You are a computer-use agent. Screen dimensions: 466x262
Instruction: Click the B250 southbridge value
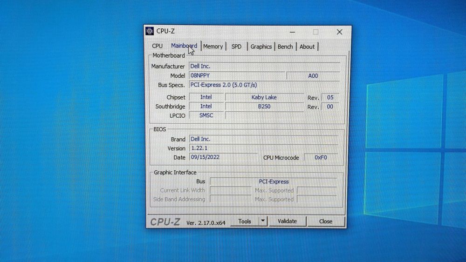[x=264, y=106]
